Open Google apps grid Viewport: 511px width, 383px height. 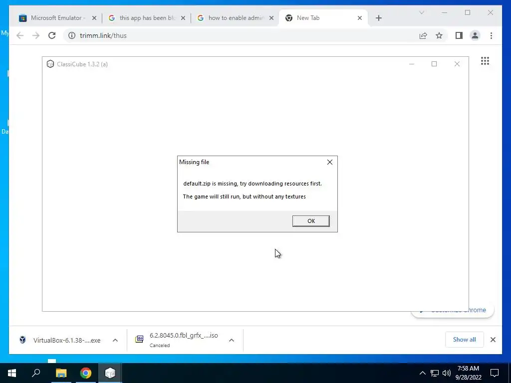pyautogui.click(x=485, y=61)
